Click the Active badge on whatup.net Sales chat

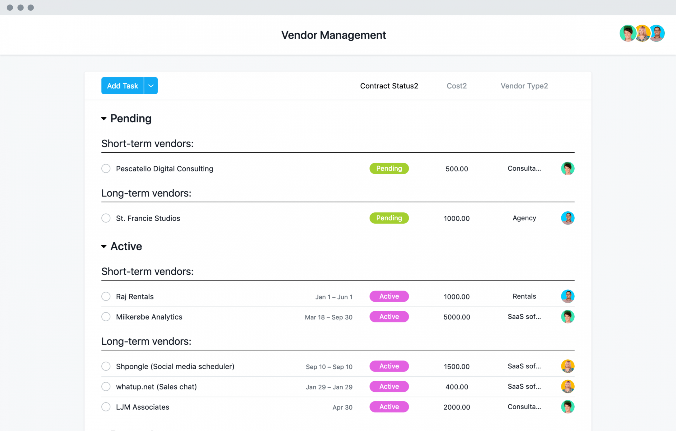389,387
